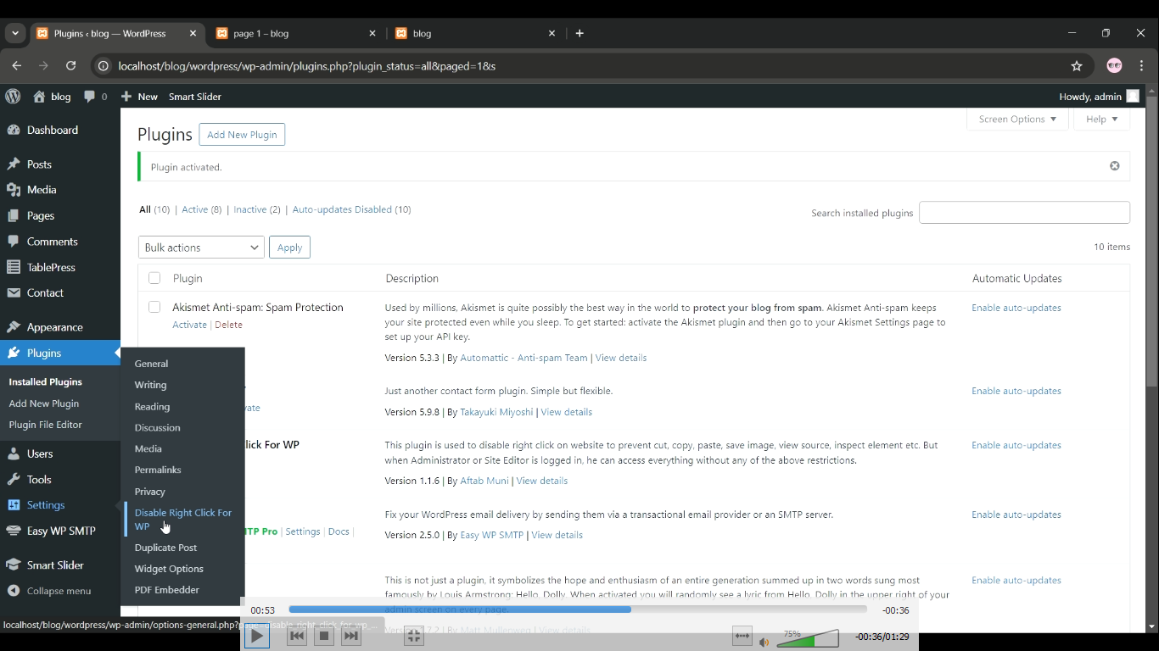Select Widget Options in Settings submenu

click(169, 569)
